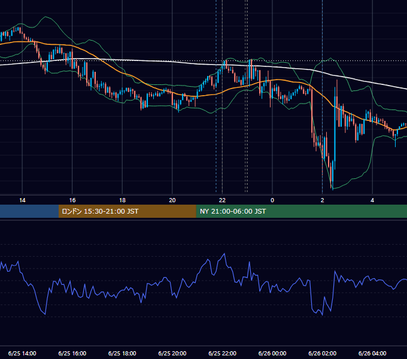This screenshot has width=407, height=359.
Task: Click the 16 hour label on upper axis
Action: pos(72,200)
